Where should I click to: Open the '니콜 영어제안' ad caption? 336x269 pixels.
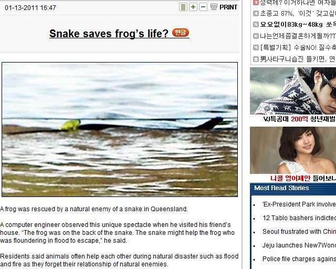point(303,178)
